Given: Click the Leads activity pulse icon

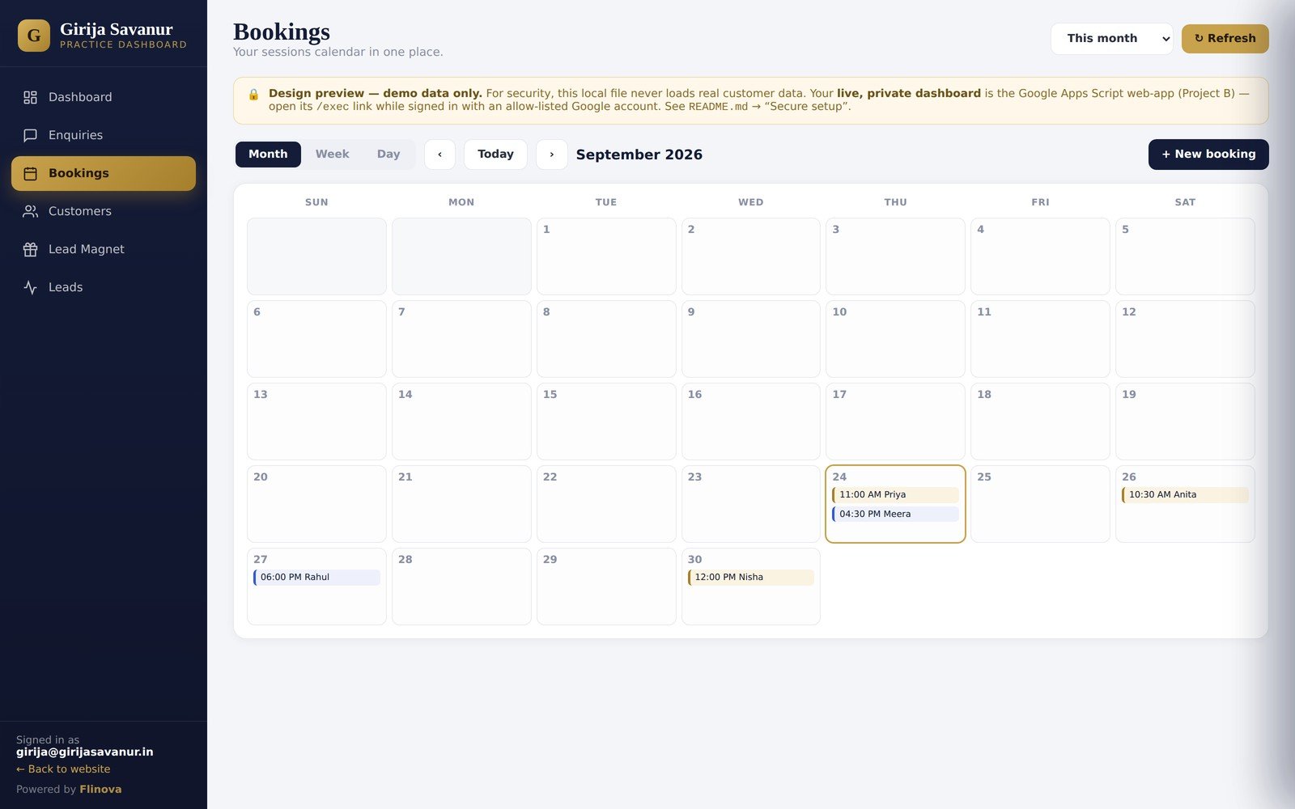Looking at the screenshot, I should (x=30, y=287).
